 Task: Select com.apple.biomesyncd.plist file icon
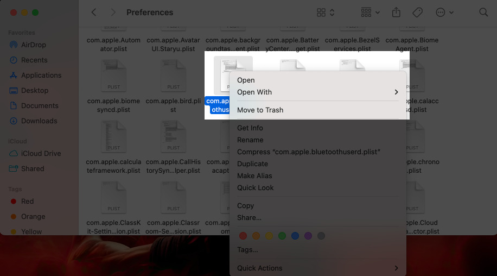114,76
